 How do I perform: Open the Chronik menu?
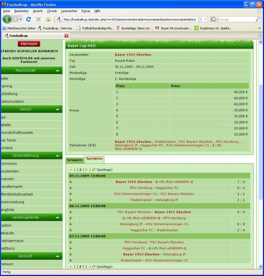pyautogui.click(x=52, y=11)
